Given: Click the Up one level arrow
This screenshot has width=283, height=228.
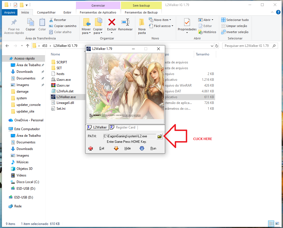Looking at the screenshot, I should (27, 46).
